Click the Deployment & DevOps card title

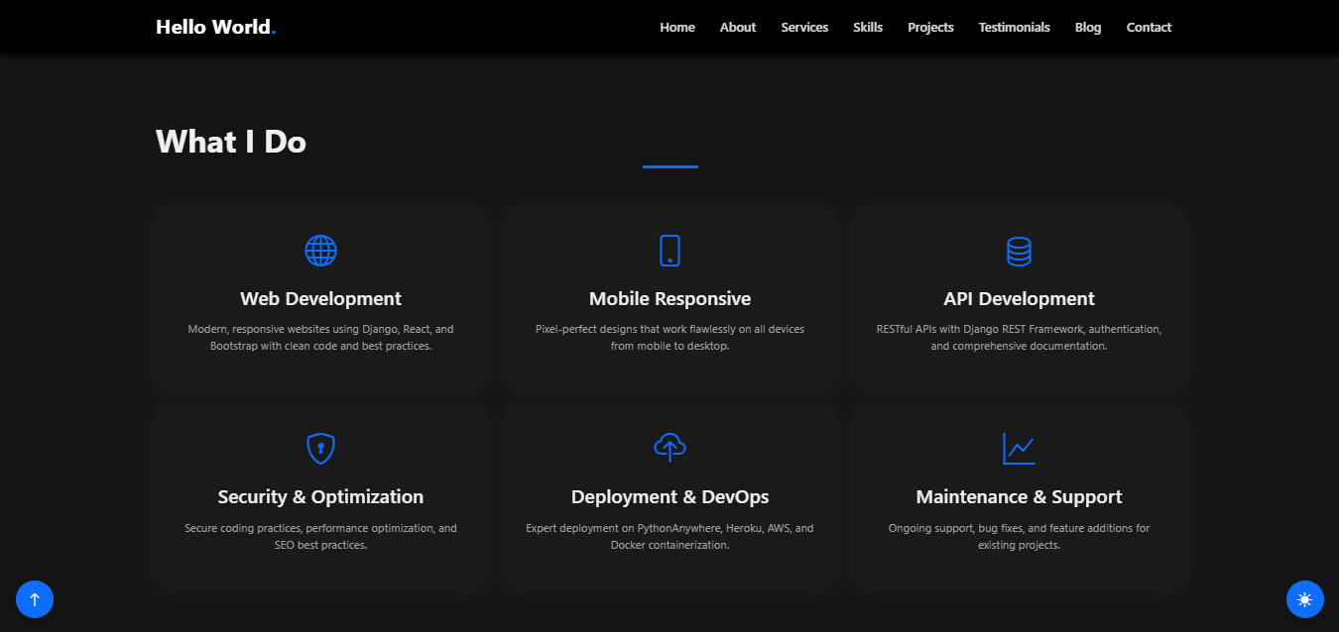point(669,496)
